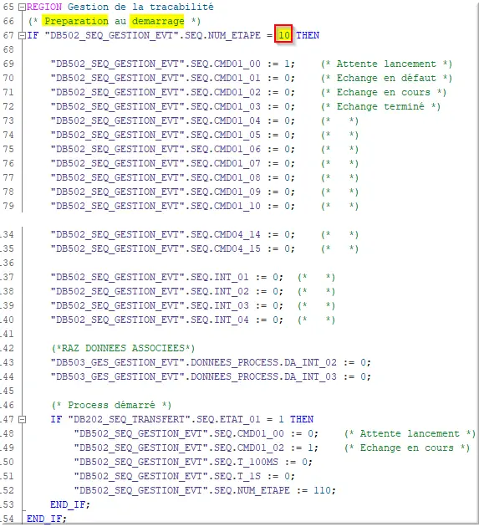
Task: Click the 'Process démarré' comment
Action: [111, 406]
